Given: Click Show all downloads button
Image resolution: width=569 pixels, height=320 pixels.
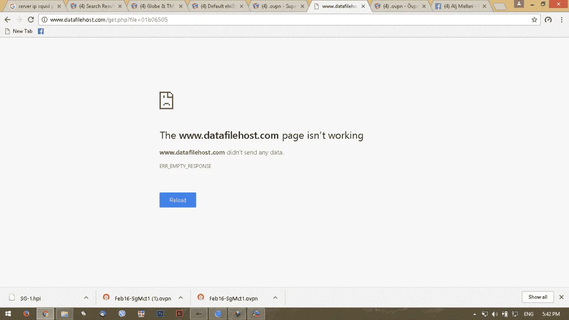Looking at the screenshot, I should (x=538, y=297).
